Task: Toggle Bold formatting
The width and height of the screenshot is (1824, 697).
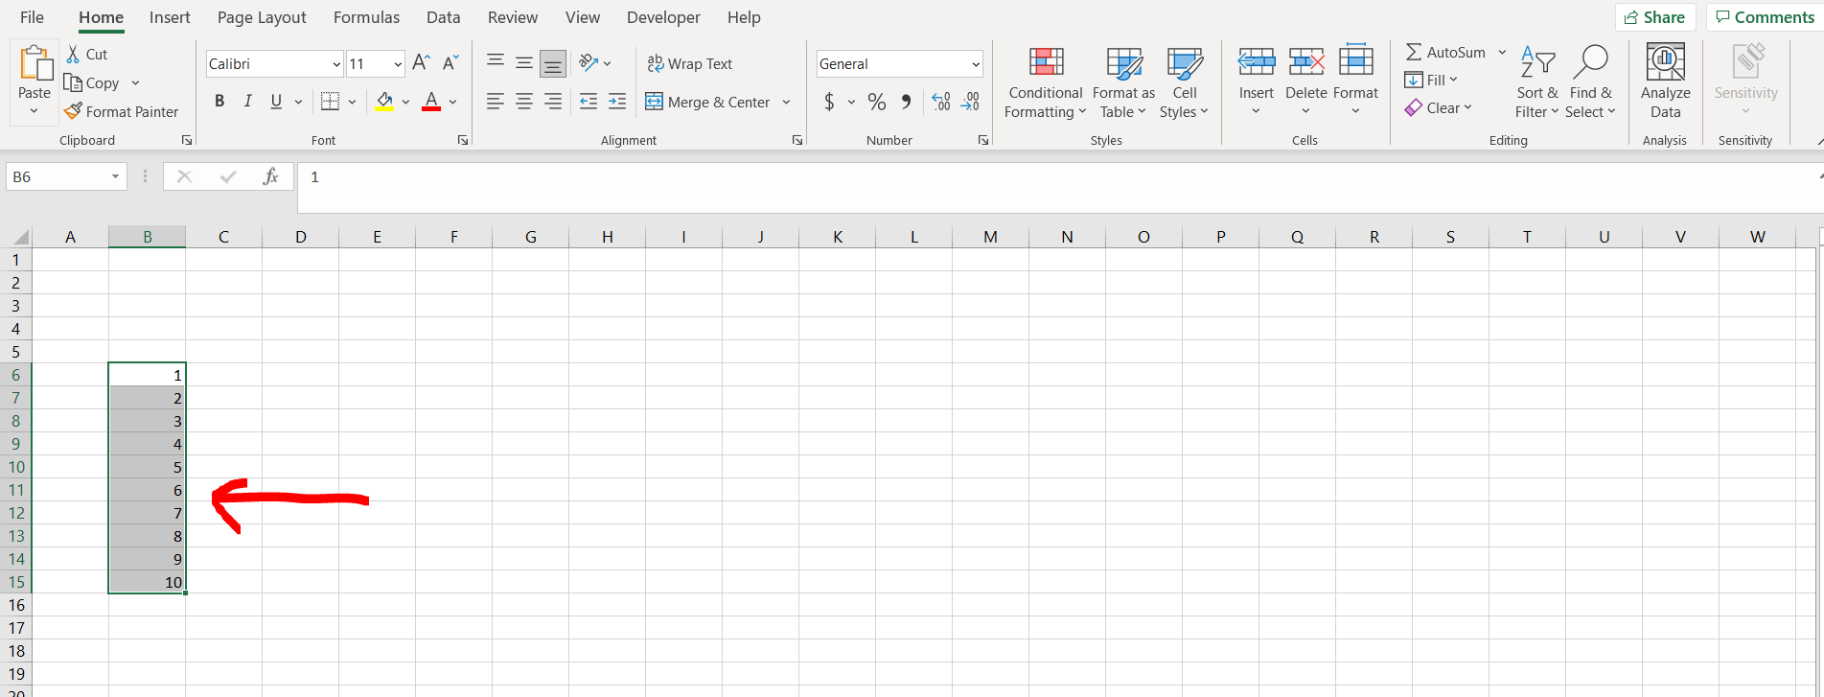Action: point(219,101)
